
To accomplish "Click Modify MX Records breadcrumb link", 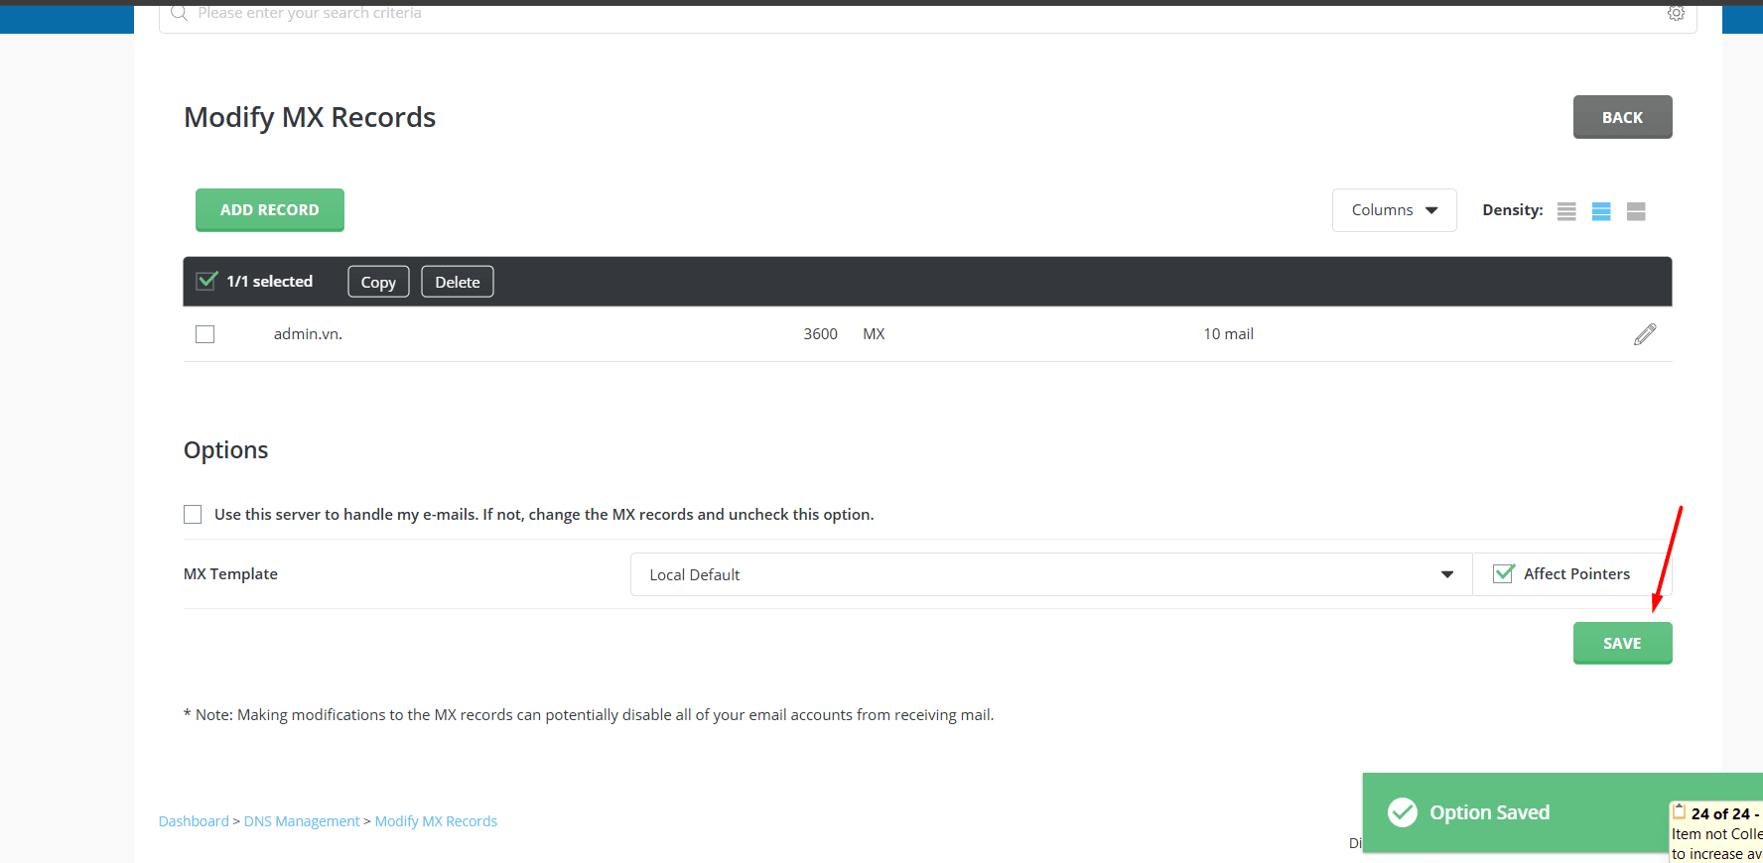I will pos(436,821).
